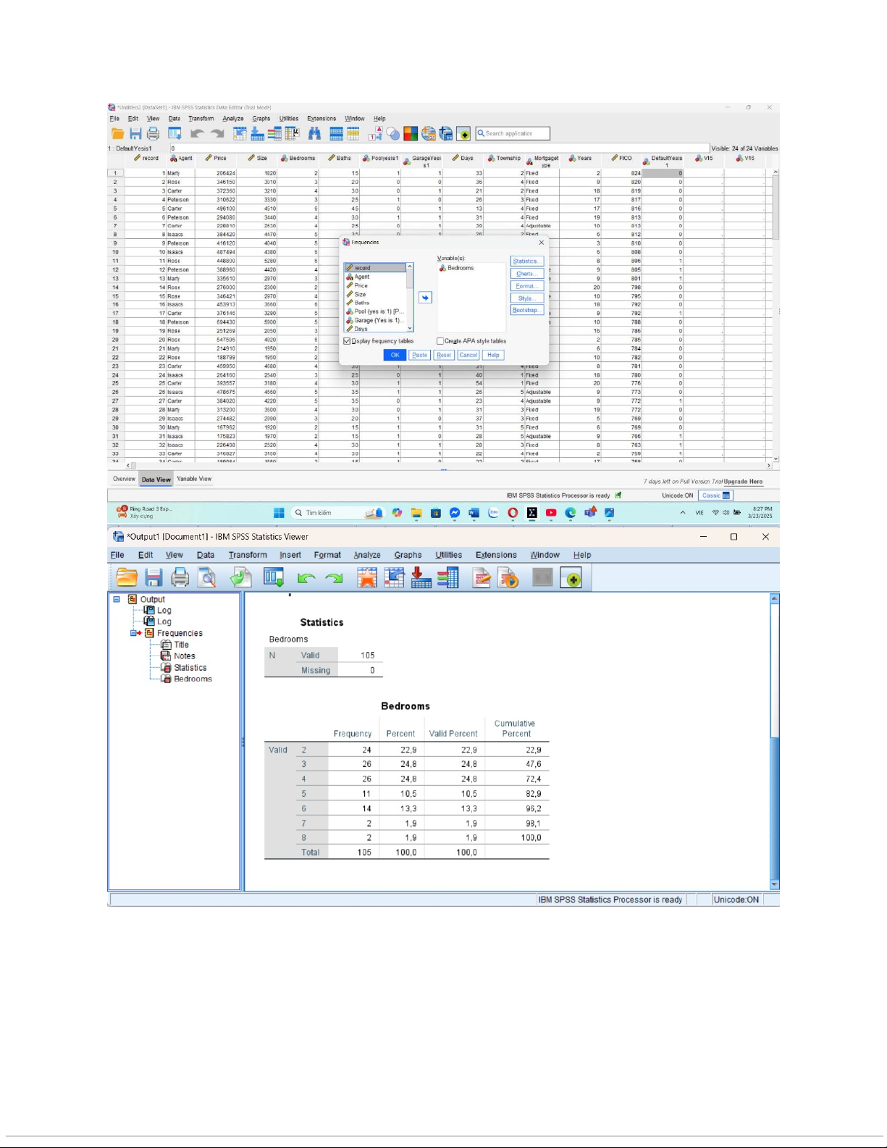
Task: Click the green Undo arrow in Viewer toolbar
Action: coord(306,578)
